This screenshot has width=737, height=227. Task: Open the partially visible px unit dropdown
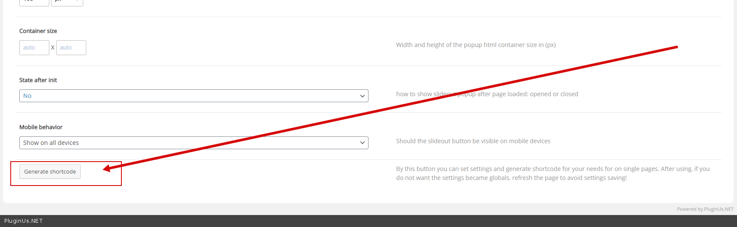point(67,2)
